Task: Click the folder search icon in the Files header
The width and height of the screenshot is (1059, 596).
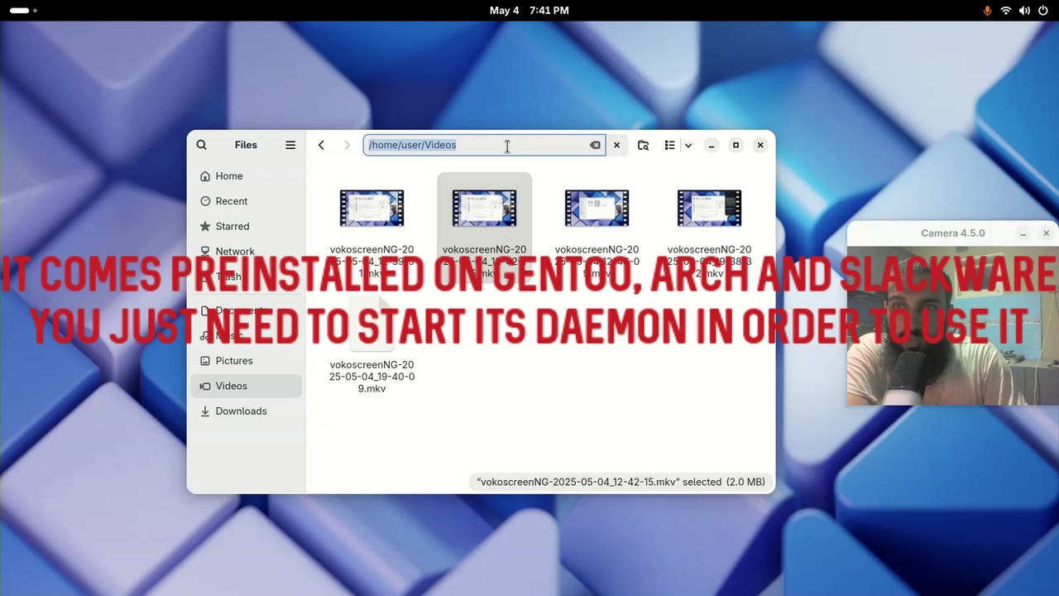Action: [x=643, y=145]
